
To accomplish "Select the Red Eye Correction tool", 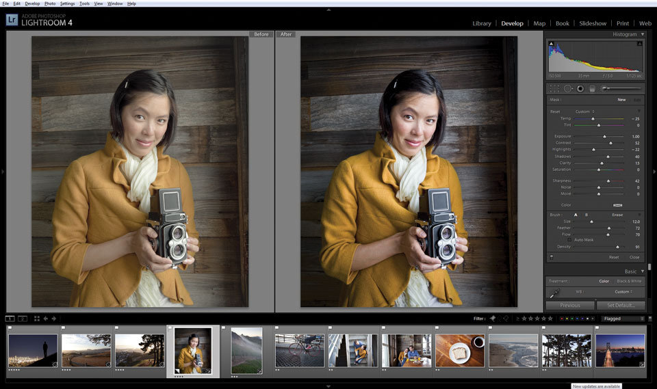I will pyautogui.click(x=580, y=88).
